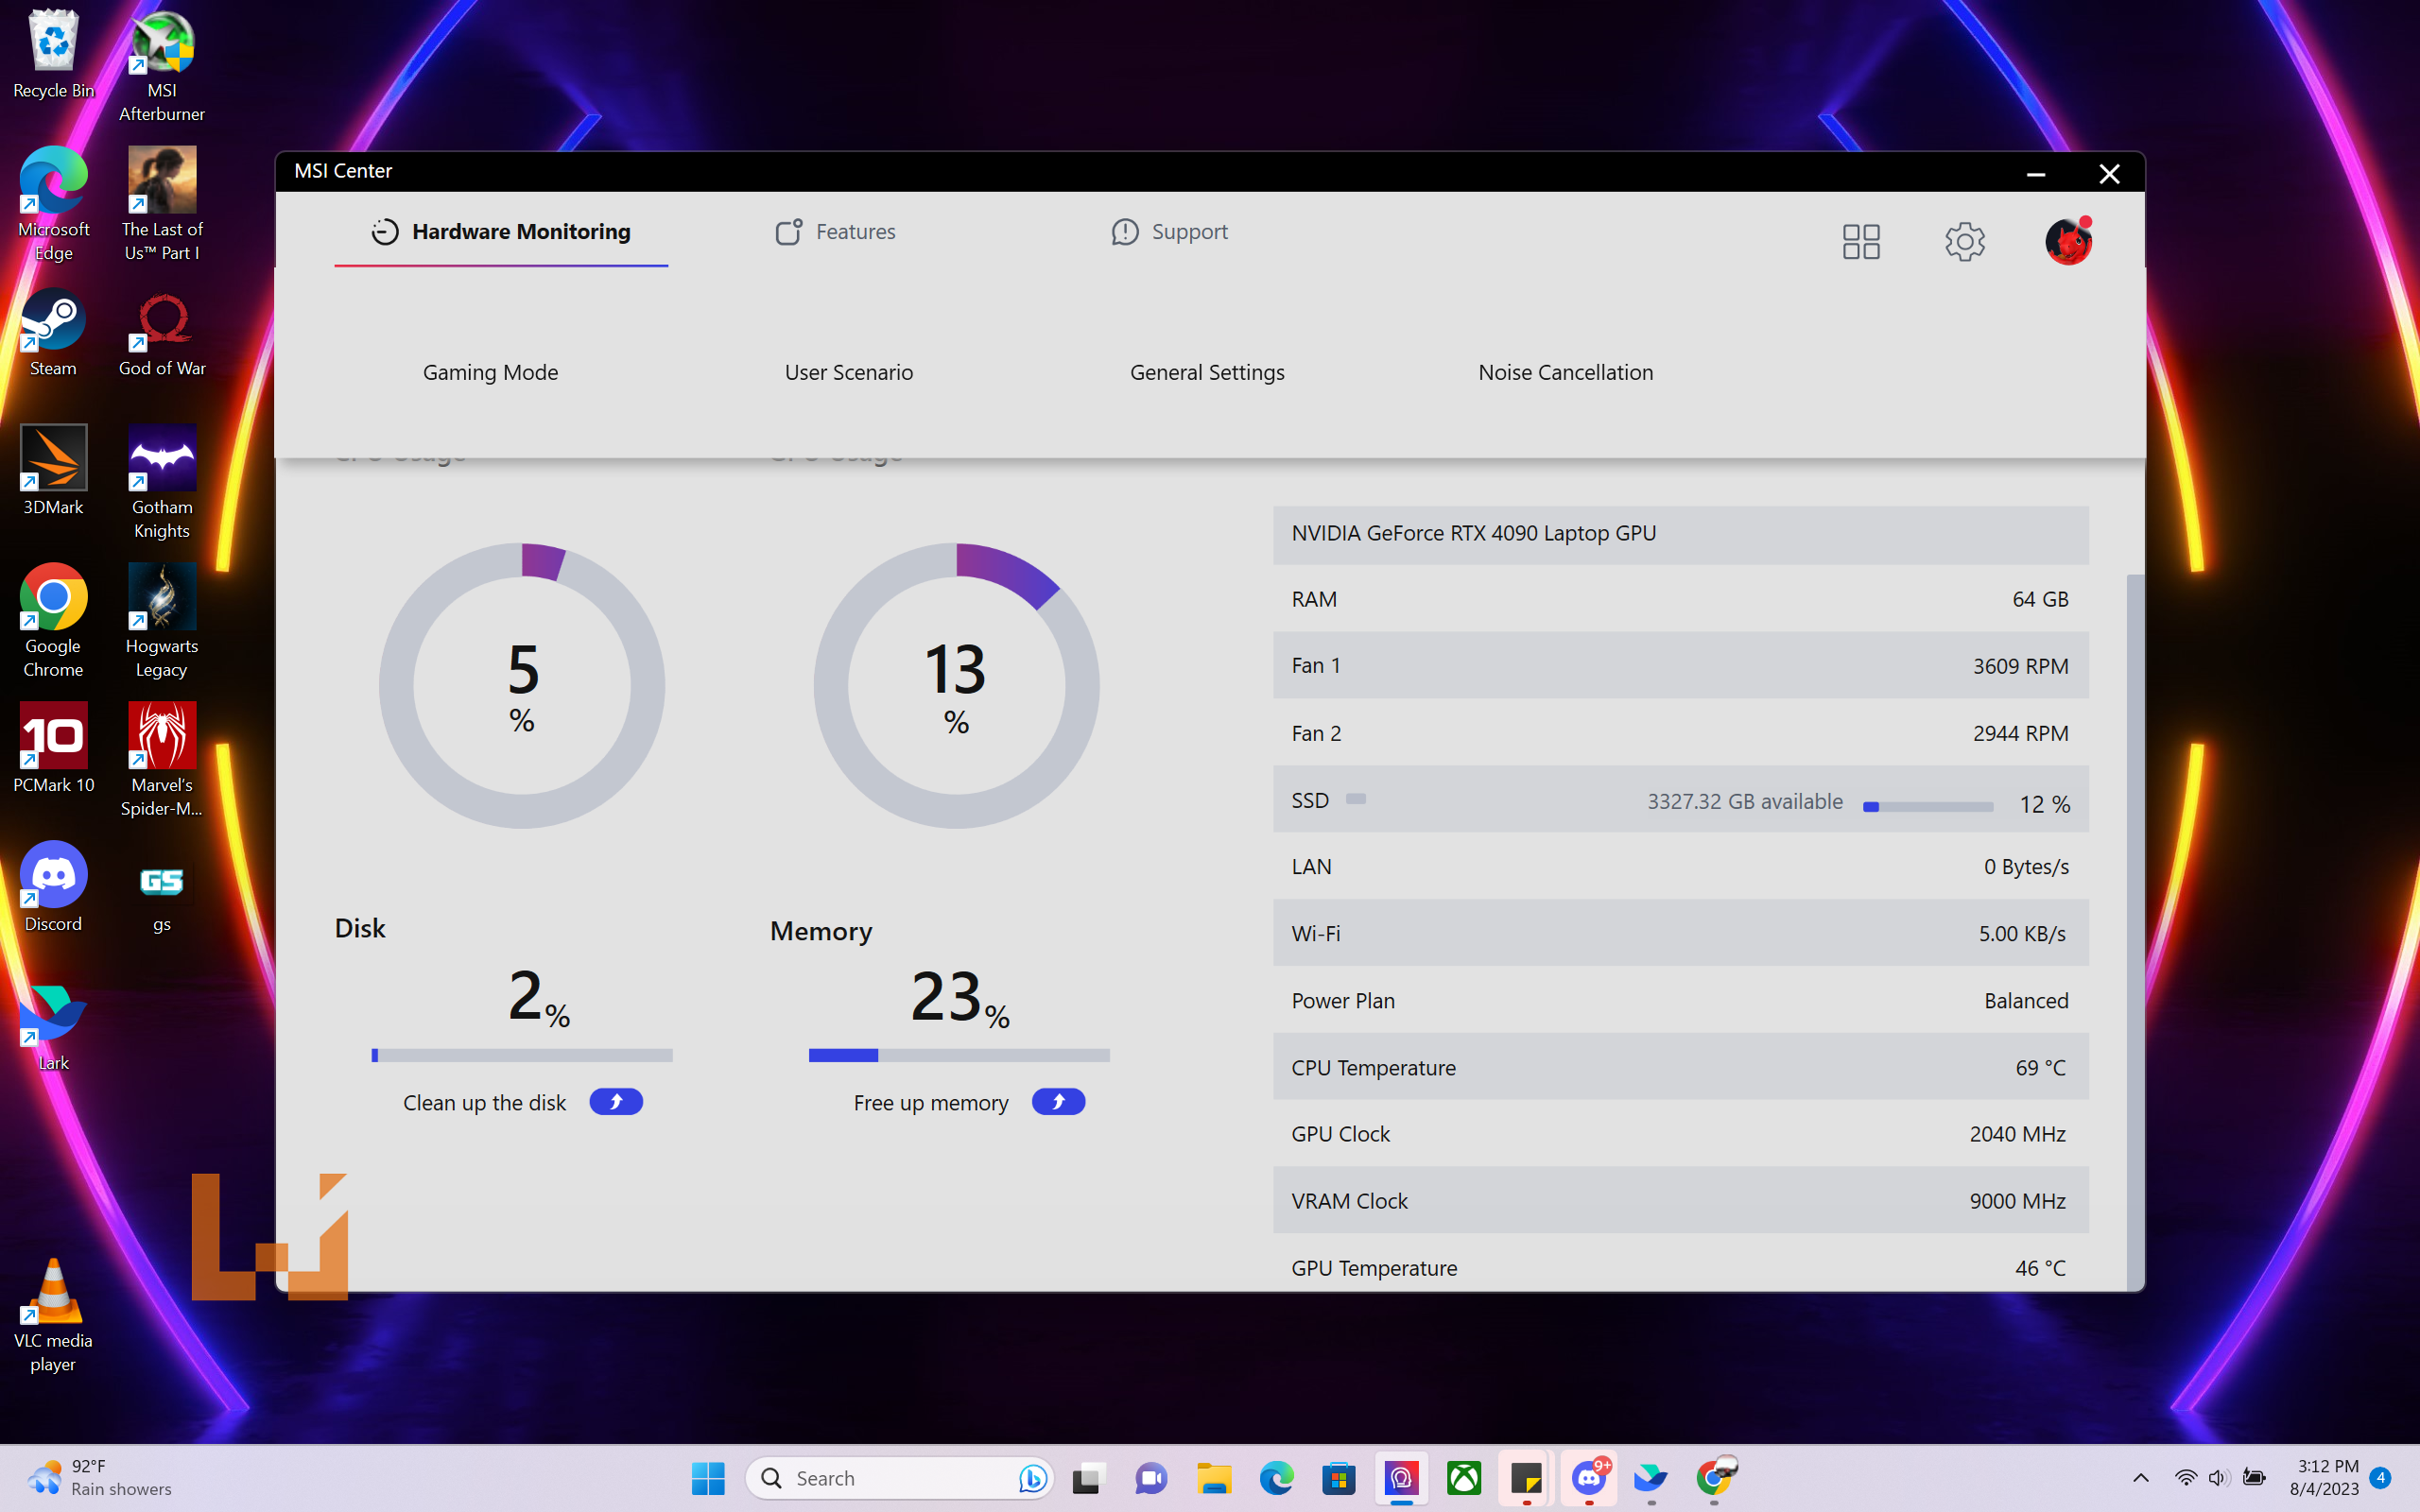Click the LAN Bytes/s row
2420x1512 pixels.
(1680, 866)
